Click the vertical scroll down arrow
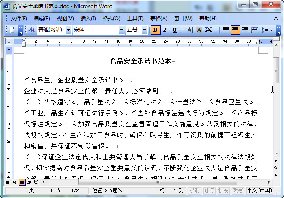Screen dimensions: 284x198 tap(276, 154)
